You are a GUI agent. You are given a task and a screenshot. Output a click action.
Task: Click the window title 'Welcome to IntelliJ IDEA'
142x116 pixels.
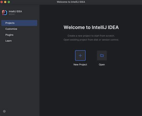point(71,2)
